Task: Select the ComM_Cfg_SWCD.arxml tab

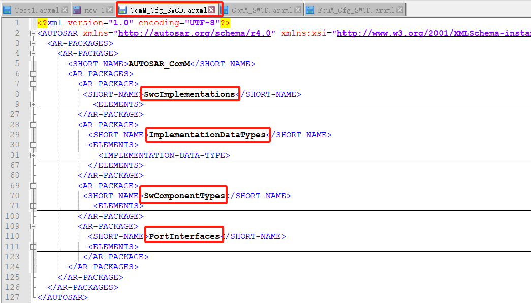Action: (x=168, y=10)
